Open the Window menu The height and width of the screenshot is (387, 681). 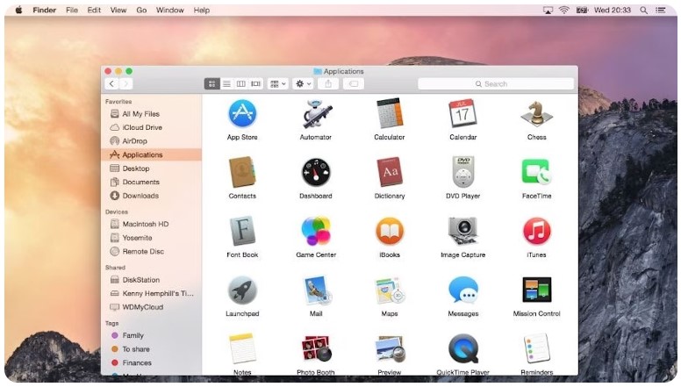[x=170, y=10]
